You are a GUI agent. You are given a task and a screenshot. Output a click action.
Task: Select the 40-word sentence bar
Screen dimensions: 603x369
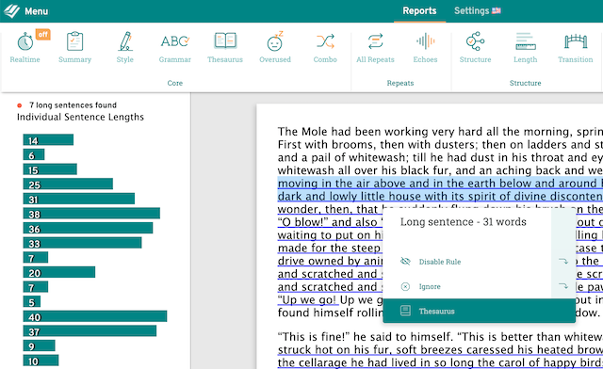click(x=95, y=316)
